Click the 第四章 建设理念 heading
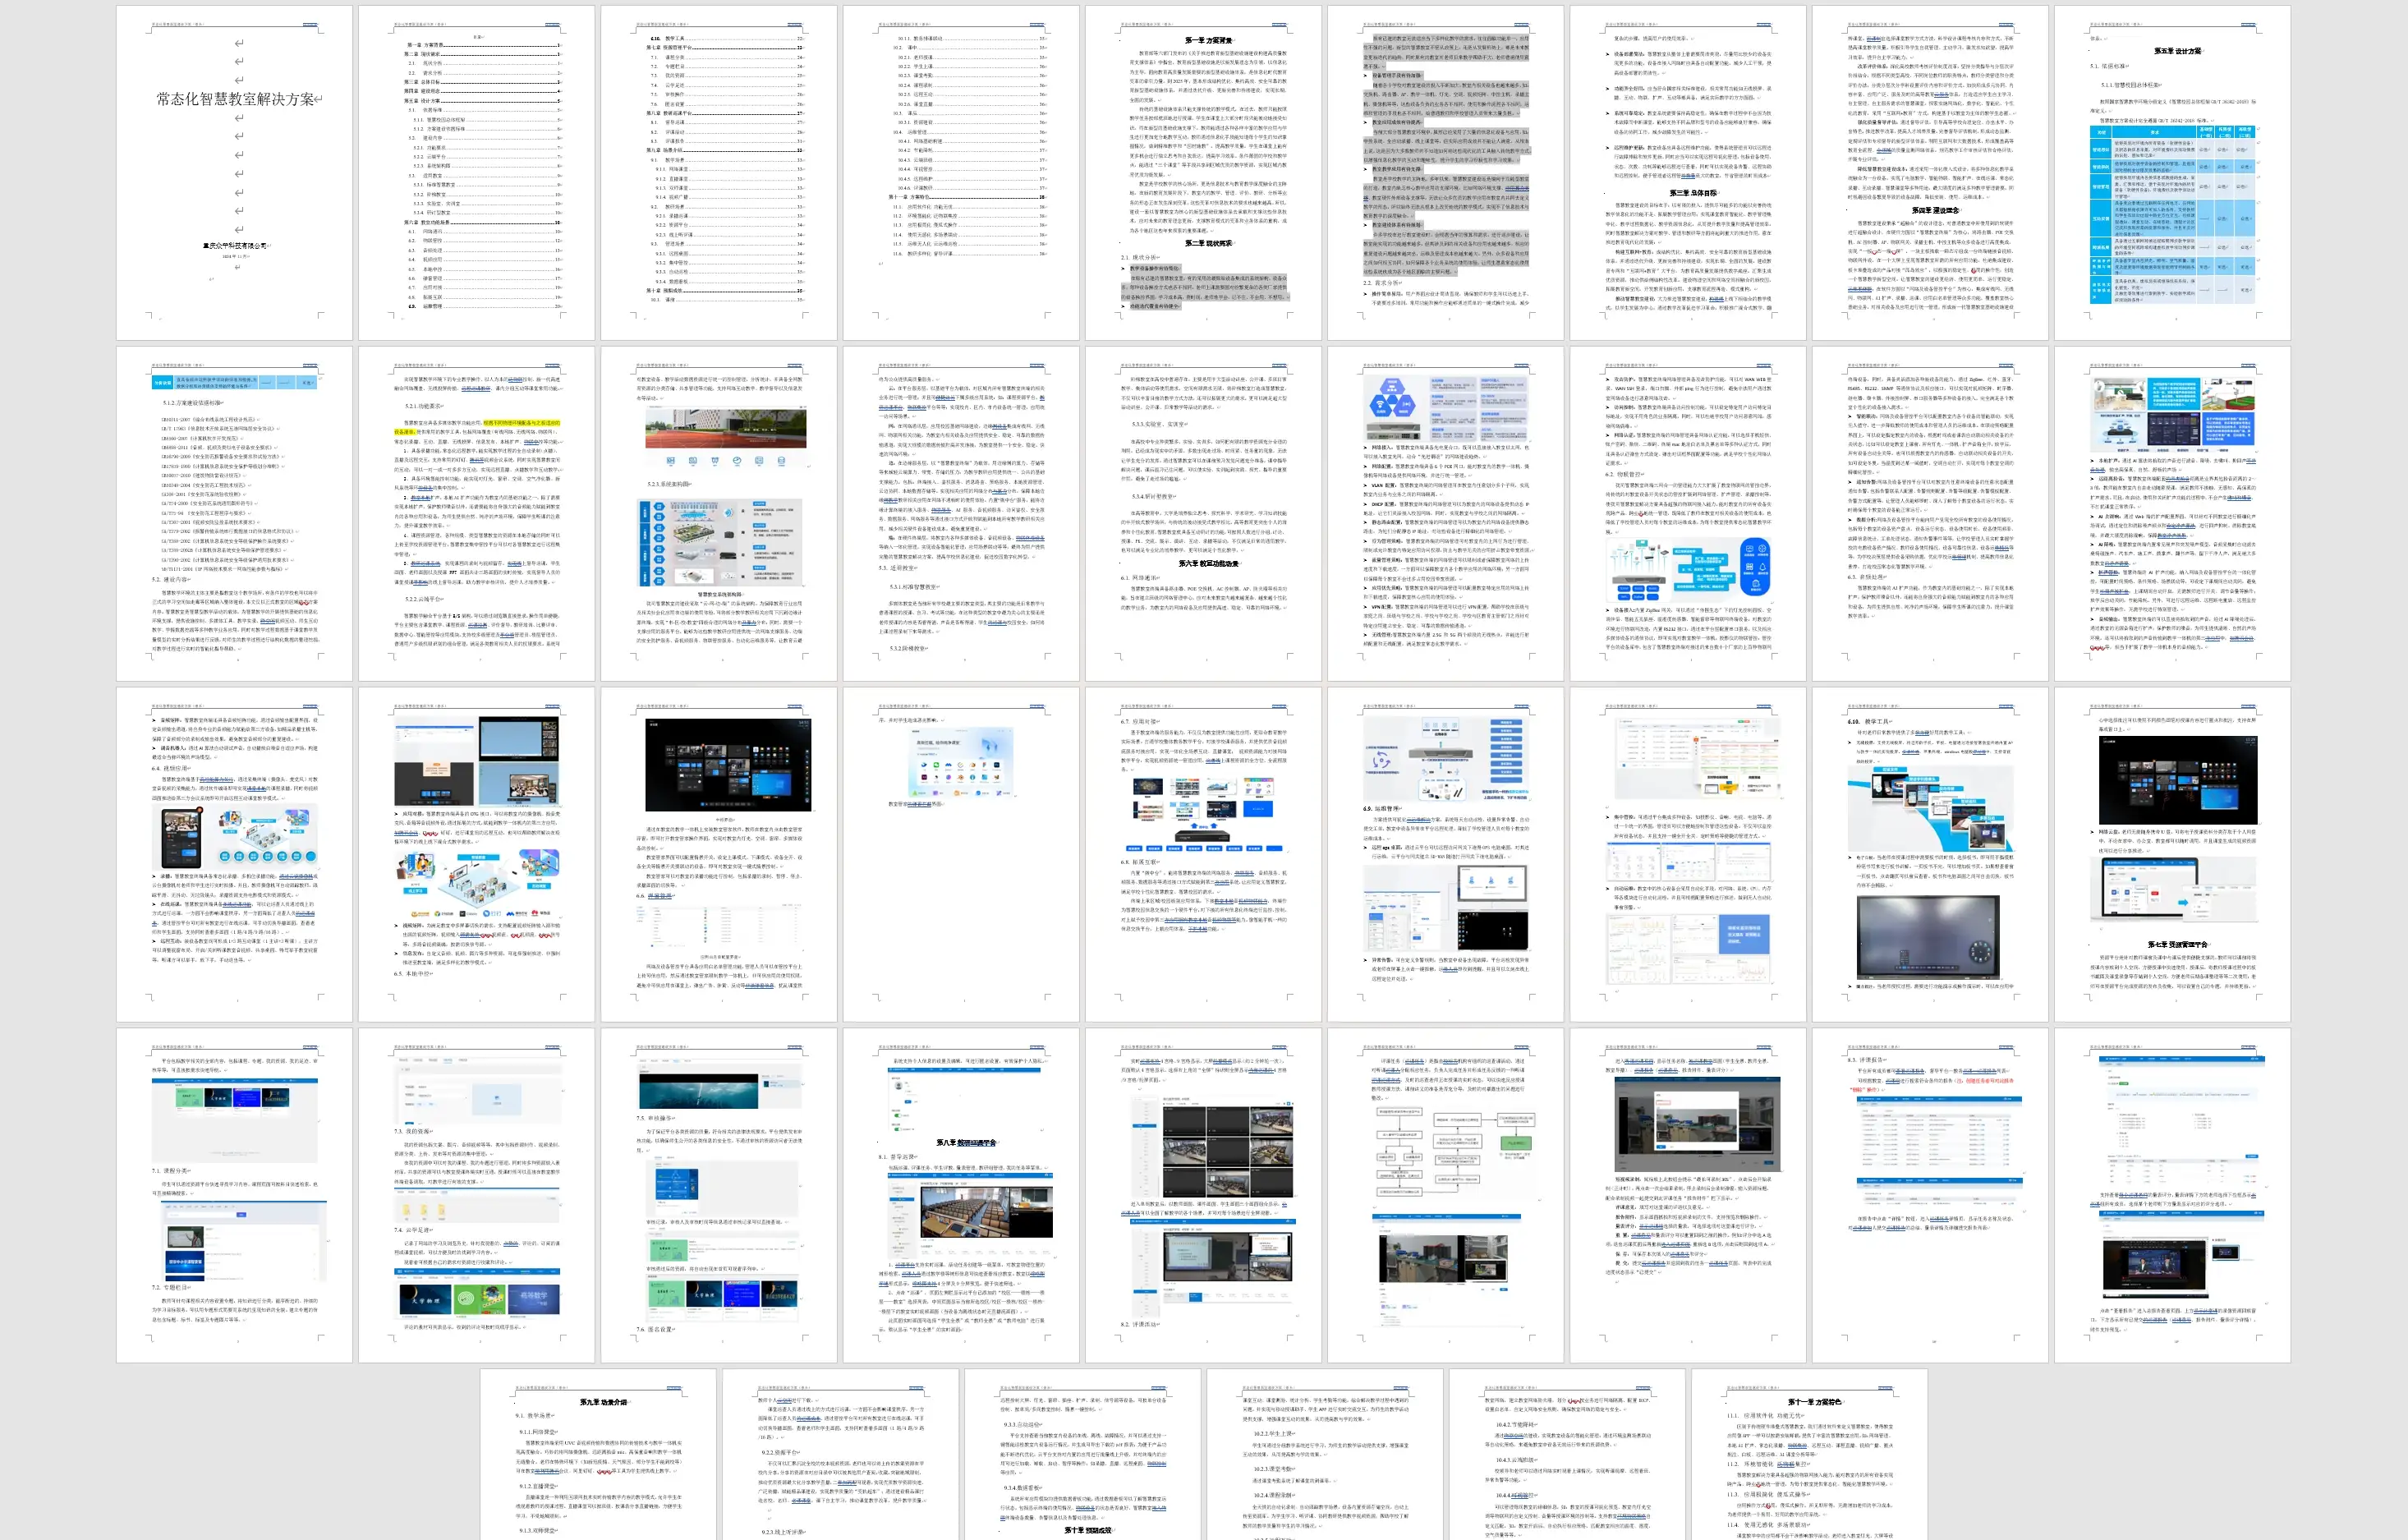 [1935, 210]
